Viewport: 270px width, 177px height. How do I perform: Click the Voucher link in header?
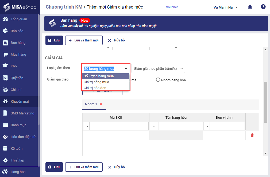point(172,7)
